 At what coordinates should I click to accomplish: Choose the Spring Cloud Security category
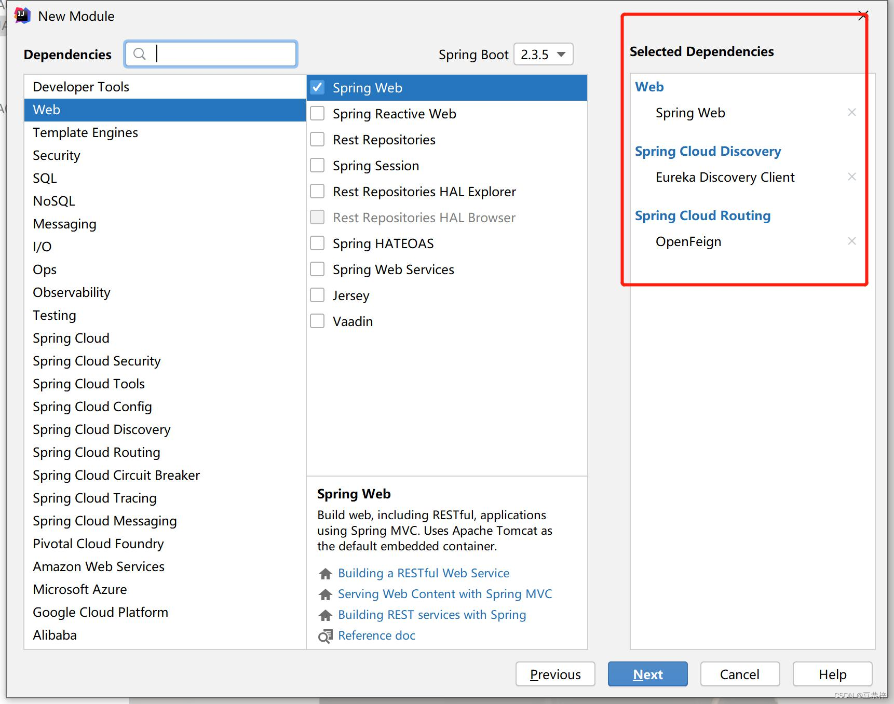(x=165, y=361)
